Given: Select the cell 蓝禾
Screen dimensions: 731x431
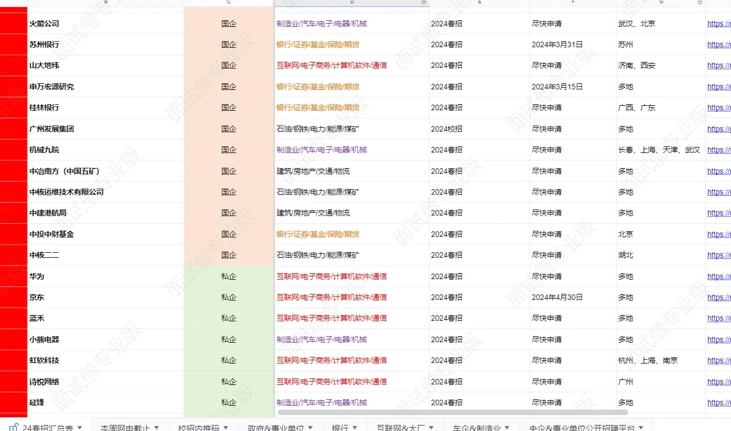Looking at the screenshot, I should coord(105,318).
